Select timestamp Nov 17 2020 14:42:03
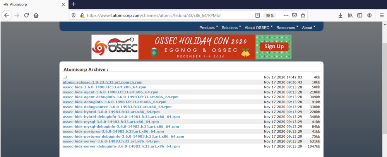 click(283, 77)
